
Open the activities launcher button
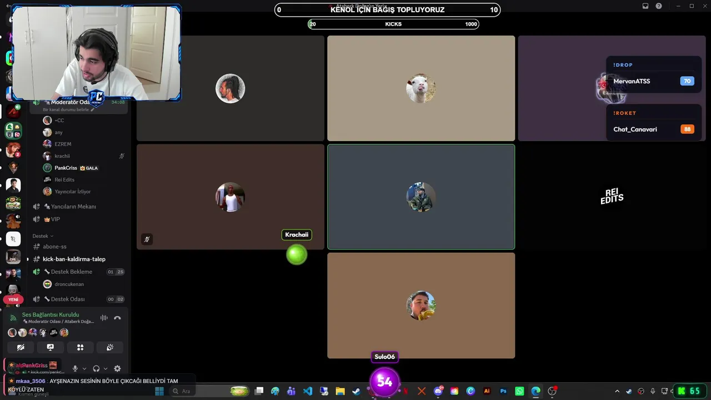(81, 347)
